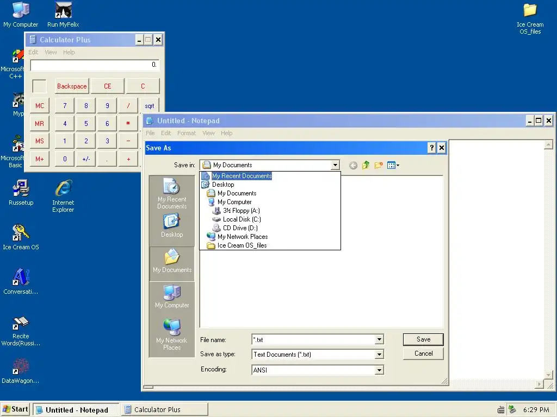Open Calculator Help menu
557x417 pixels.
point(69,52)
